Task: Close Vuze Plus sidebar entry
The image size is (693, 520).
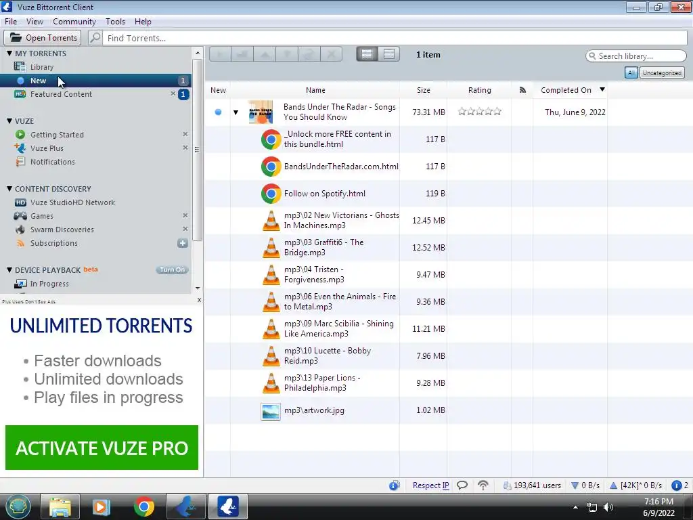Action: [185, 148]
